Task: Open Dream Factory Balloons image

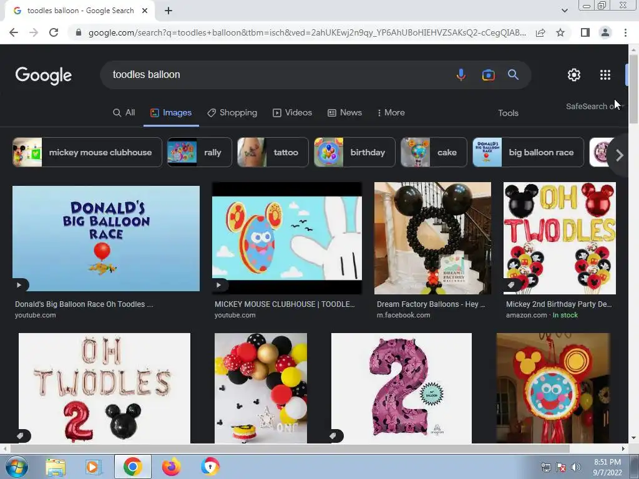Action: coord(433,238)
